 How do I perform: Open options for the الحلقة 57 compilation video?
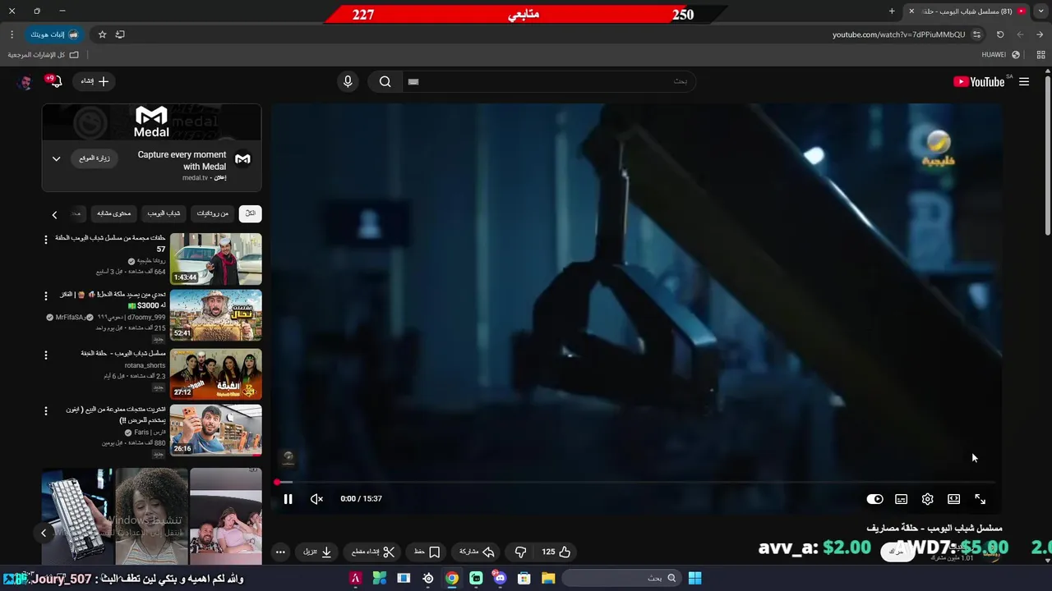click(46, 240)
